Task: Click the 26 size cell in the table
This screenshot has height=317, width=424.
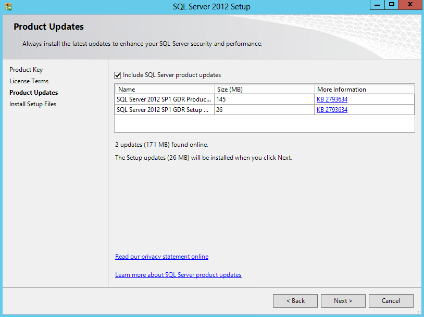Action: coord(265,110)
